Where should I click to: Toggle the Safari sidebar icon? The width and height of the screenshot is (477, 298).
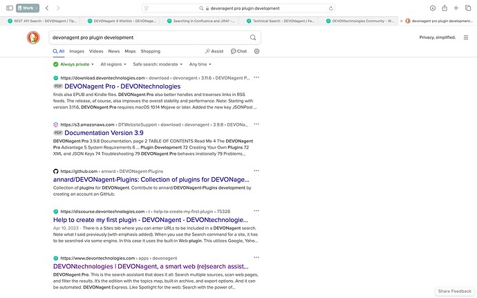click(10, 8)
